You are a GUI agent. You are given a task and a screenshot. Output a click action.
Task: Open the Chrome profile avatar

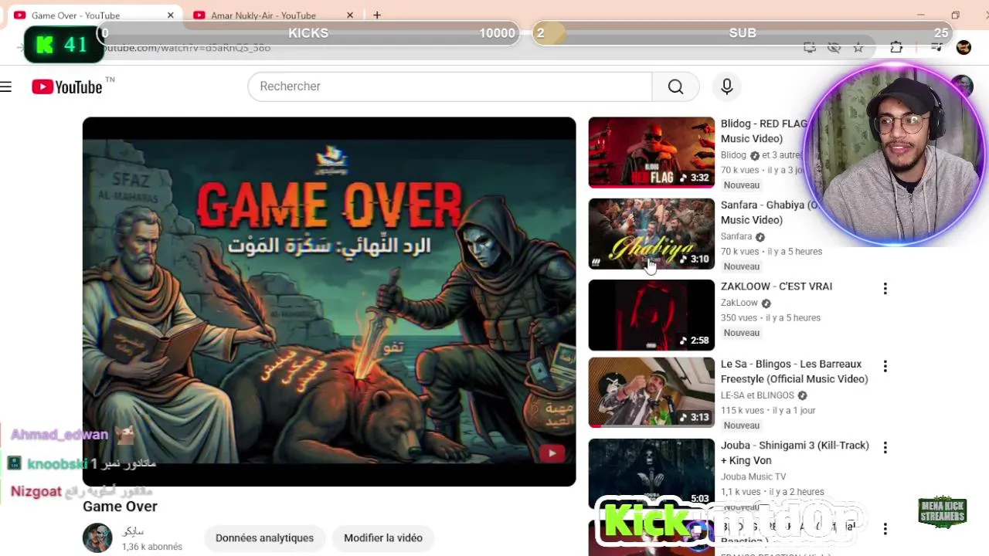(x=964, y=48)
